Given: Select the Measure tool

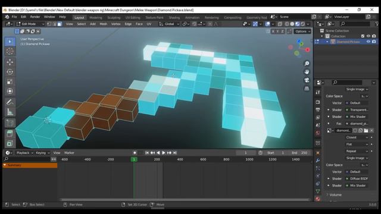Looking at the screenshot, I should pyautogui.click(x=10, y=112).
